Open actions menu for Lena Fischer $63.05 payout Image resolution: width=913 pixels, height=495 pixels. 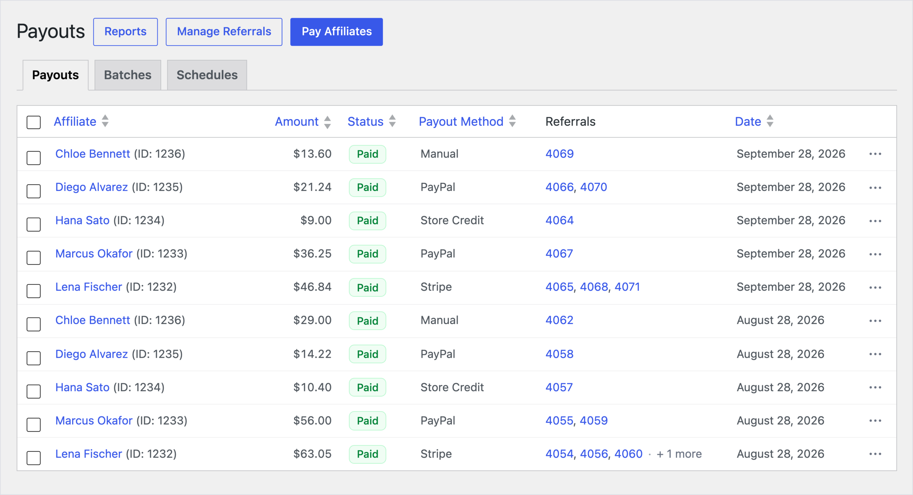(x=875, y=454)
